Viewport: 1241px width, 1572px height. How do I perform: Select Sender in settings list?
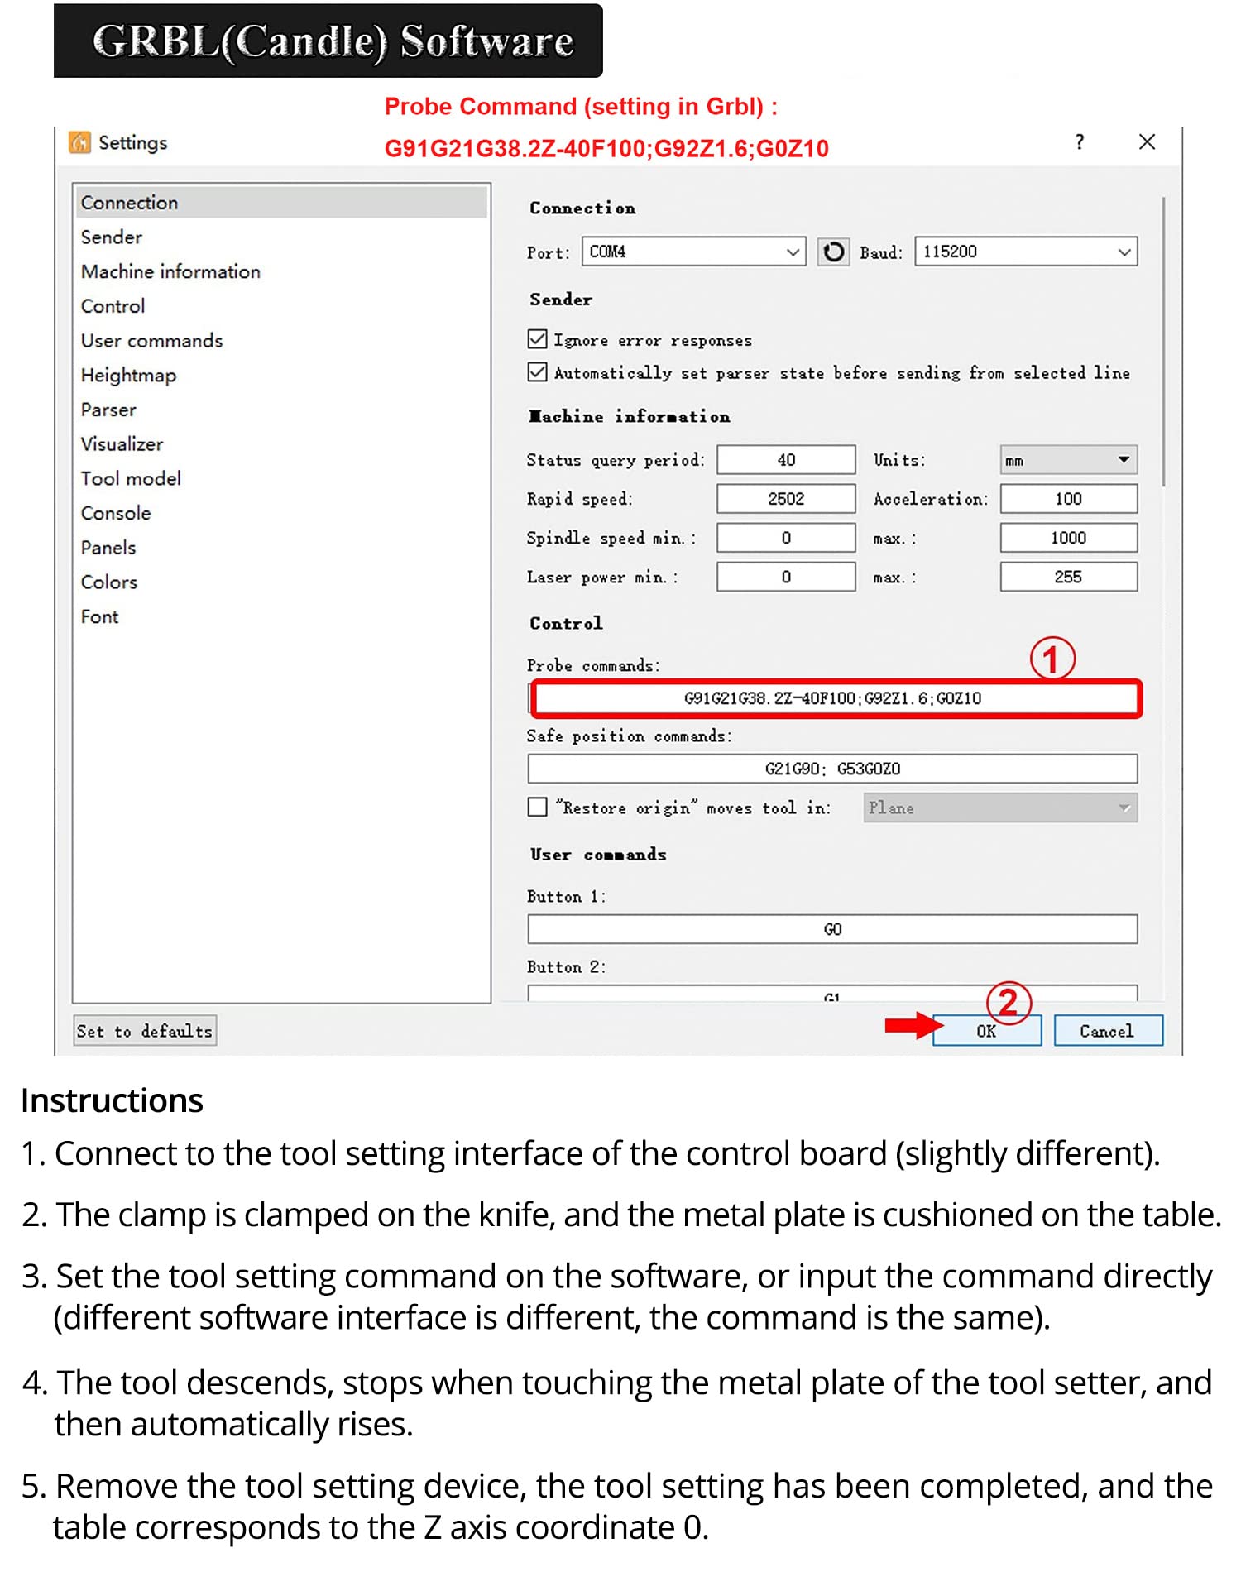[x=281, y=237]
